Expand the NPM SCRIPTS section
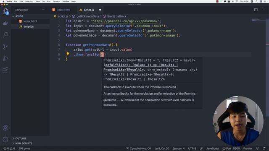The width and height of the screenshot is (269, 151). pyautogui.click(x=24, y=143)
